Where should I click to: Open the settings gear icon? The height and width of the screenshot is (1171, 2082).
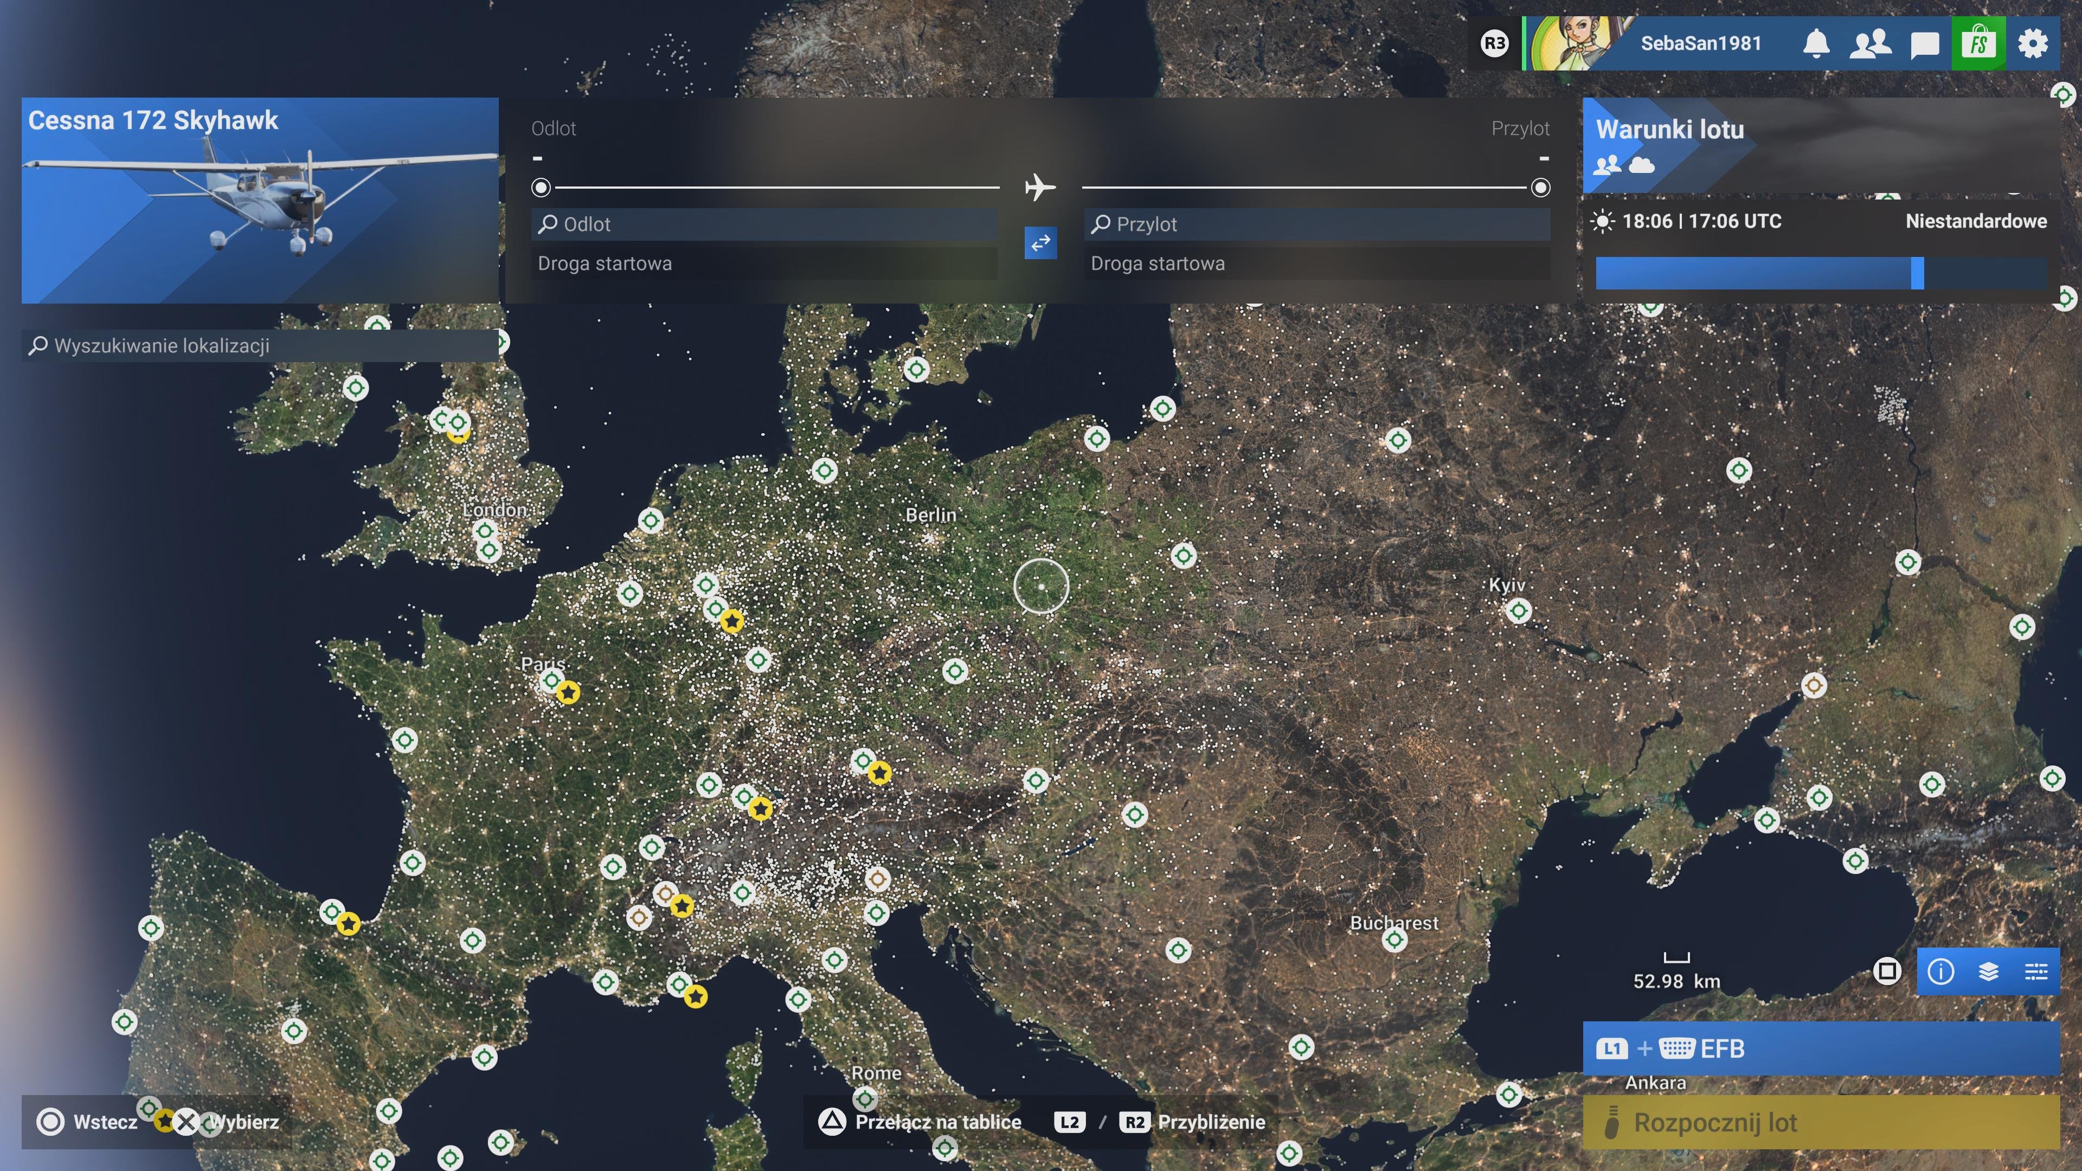[x=2033, y=43]
